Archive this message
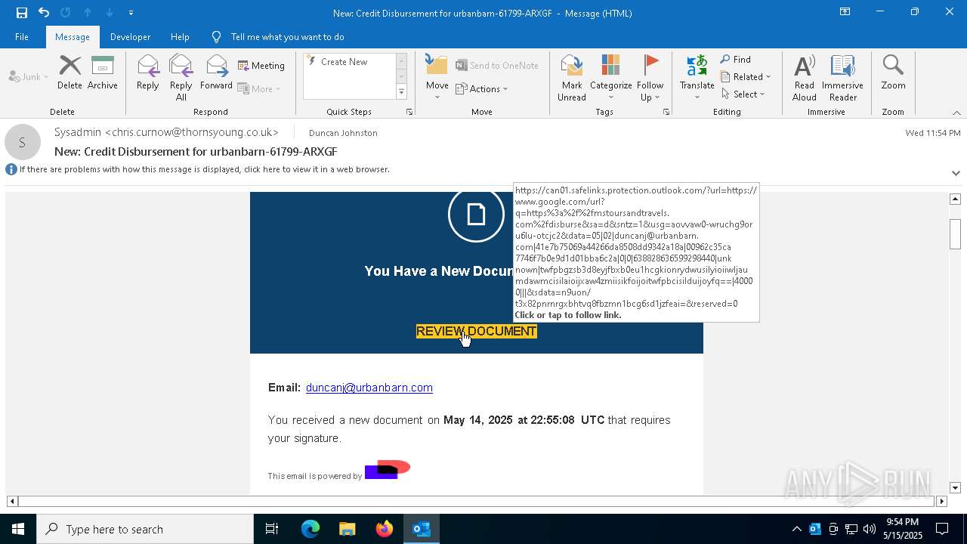Screen dimensions: 967x544 103,73
